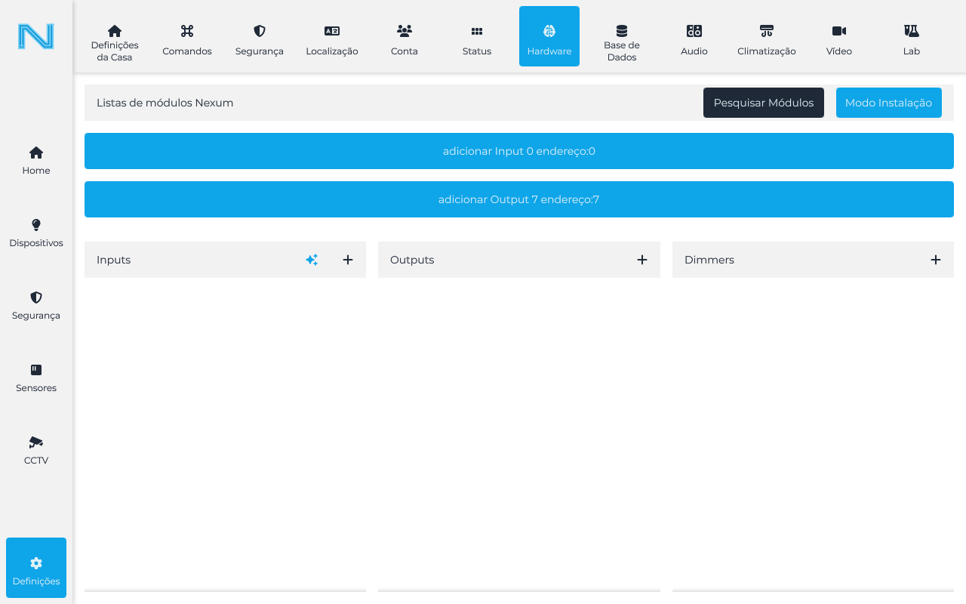Viewport: 966px width, 604px height.
Task: Open CCTV in the sidebar
Action: click(x=36, y=450)
